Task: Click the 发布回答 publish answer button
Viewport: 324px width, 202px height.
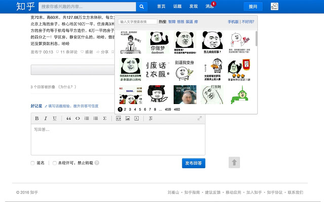Action: point(193,163)
